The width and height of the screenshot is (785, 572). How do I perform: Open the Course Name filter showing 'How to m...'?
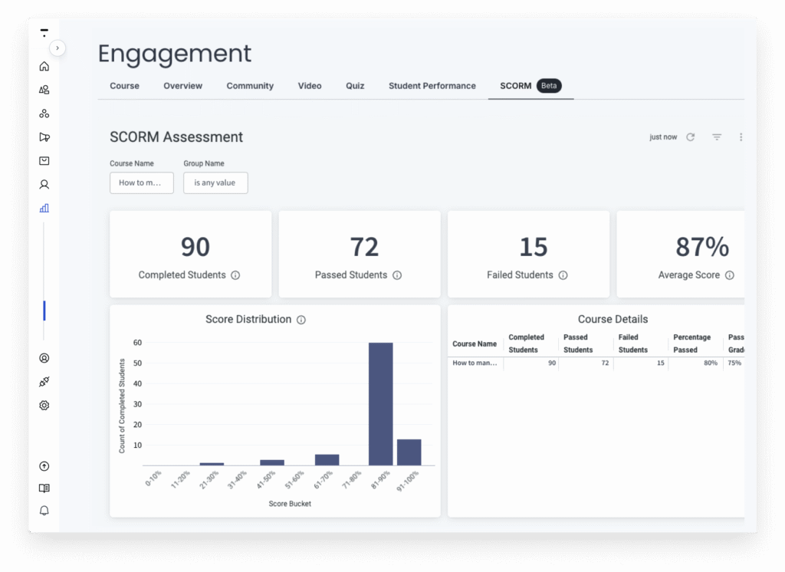pyautogui.click(x=141, y=182)
